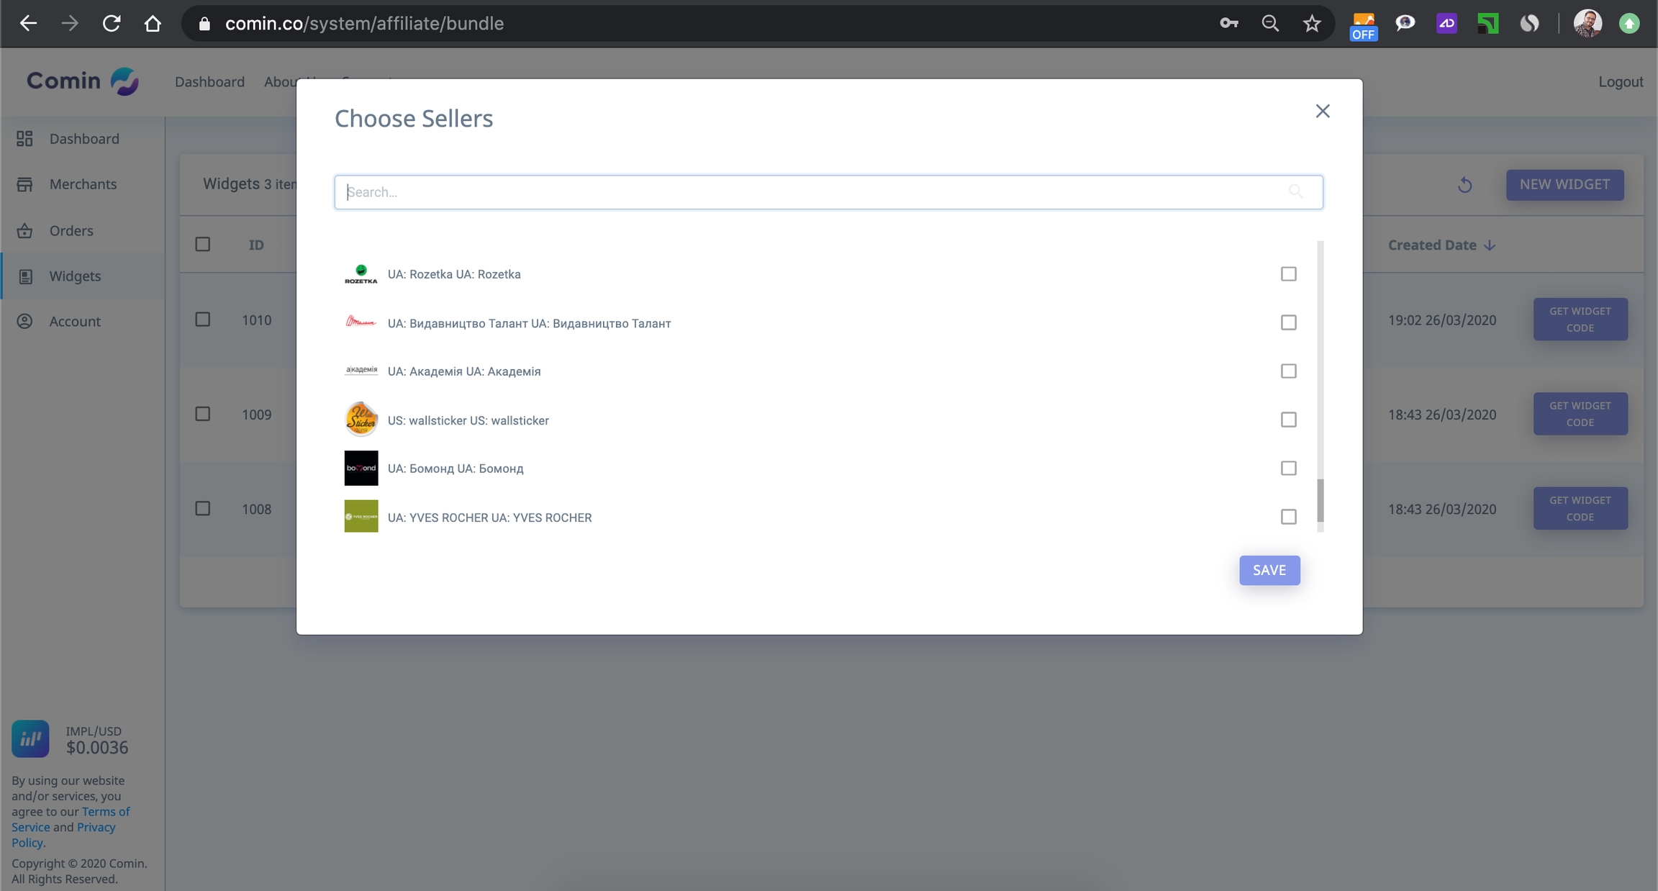This screenshot has width=1658, height=891.
Task: Get widget code for widget 1010
Action: [1580, 320]
